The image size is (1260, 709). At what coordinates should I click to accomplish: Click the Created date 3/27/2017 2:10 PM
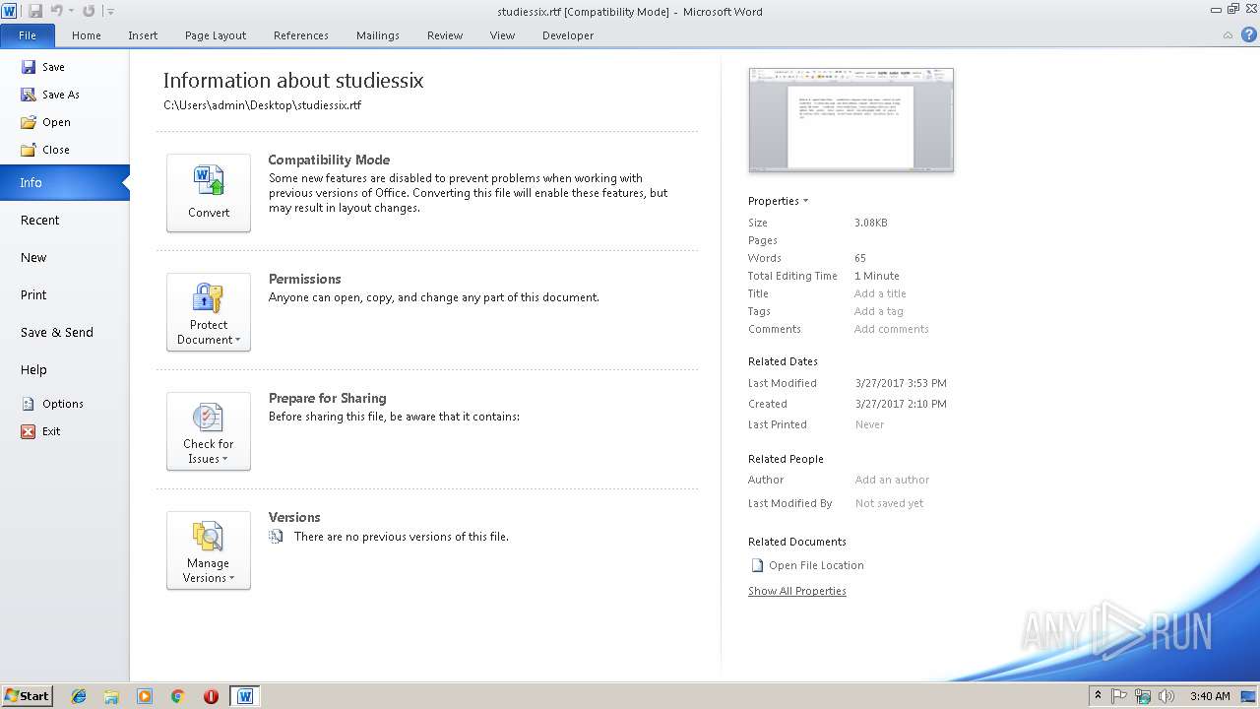coord(901,404)
